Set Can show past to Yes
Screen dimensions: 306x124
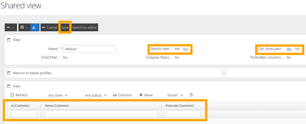pyautogui.click(x=289, y=49)
